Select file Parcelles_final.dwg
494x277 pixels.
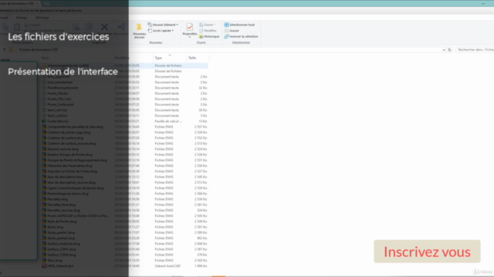62,205
